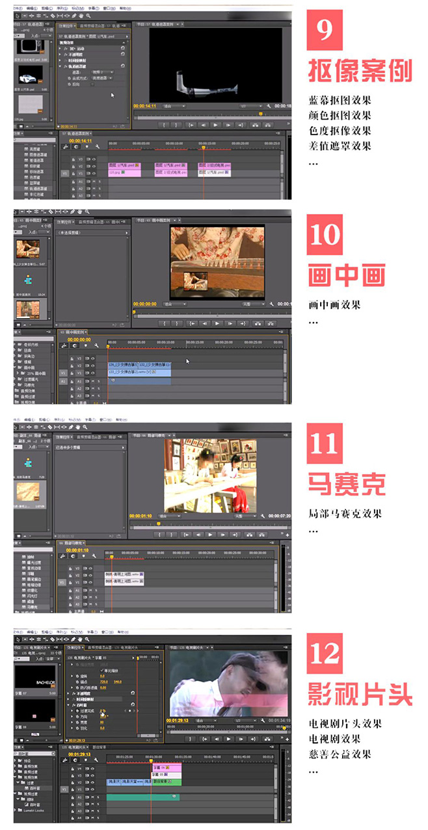Click the wrench icon in the title-sequence timeline header
Viewport: 428px width, 830px height.
tap(96, 759)
